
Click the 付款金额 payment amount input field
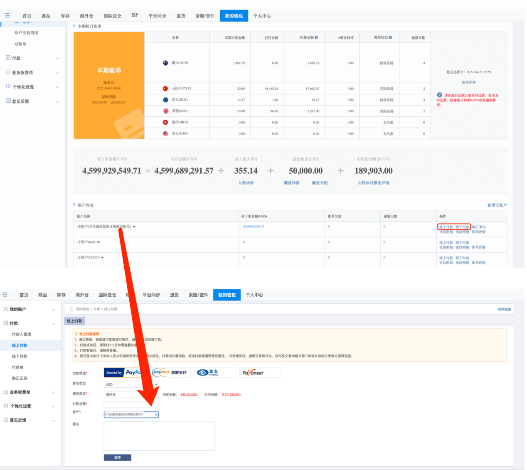click(x=131, y=404)
